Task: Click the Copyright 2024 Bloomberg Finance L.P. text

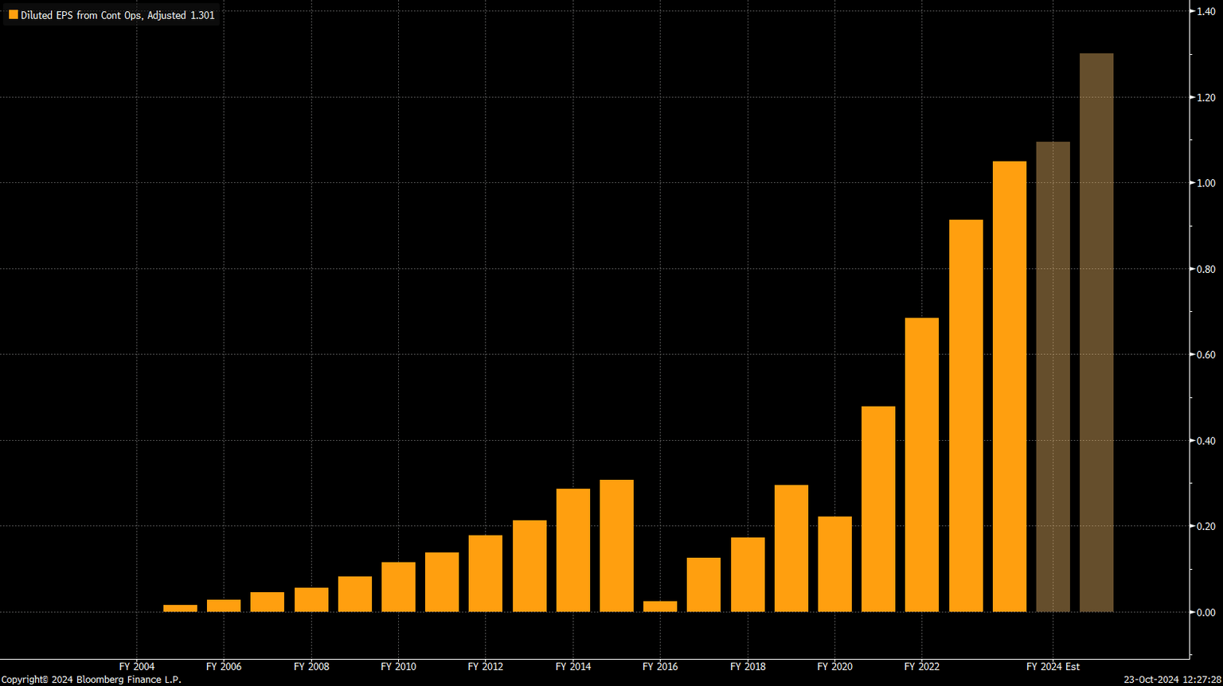Action: [x=92, y=680]
